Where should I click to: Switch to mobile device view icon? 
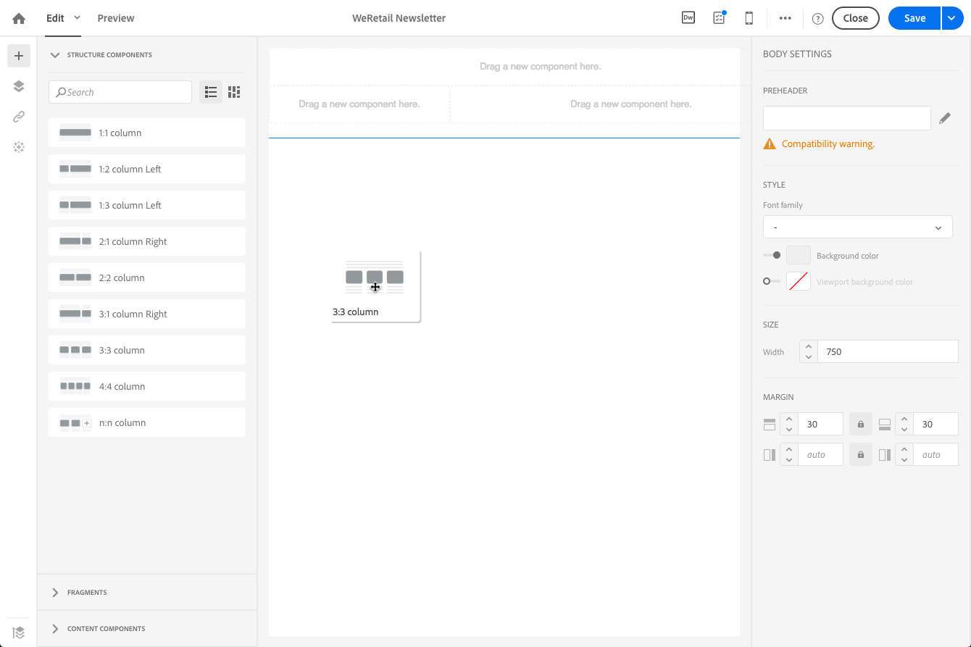tap(749, 18)
